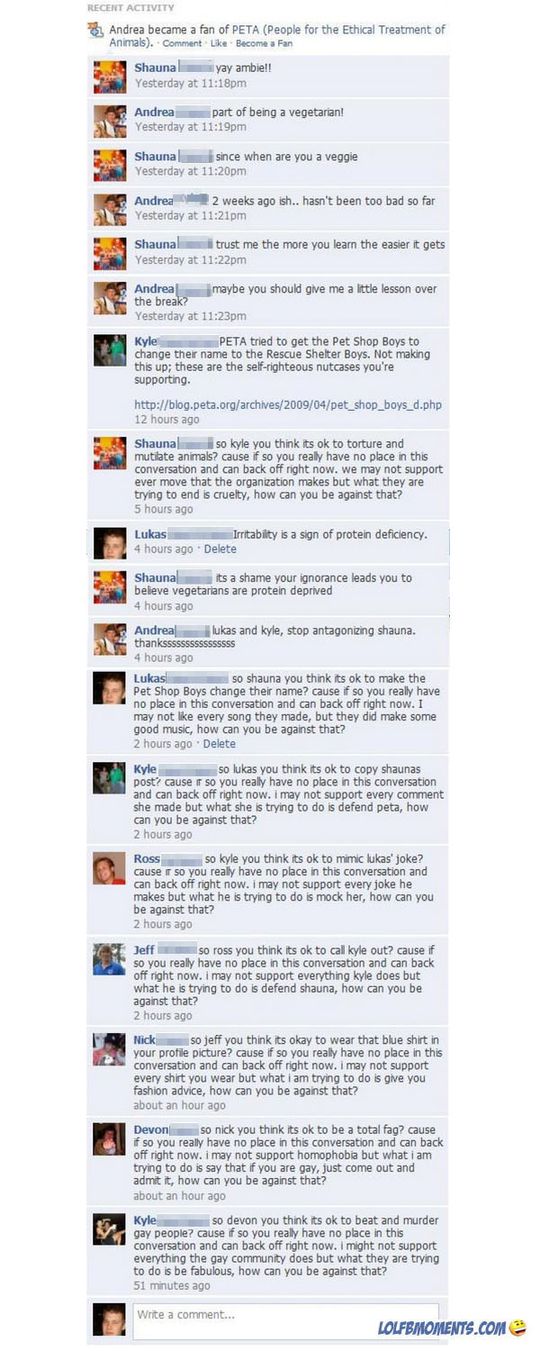Viewport: 540px width, 1351px height.
Task: Open Andrea's profile picture on vegetarian comment
Action: (x=110, y=122)
